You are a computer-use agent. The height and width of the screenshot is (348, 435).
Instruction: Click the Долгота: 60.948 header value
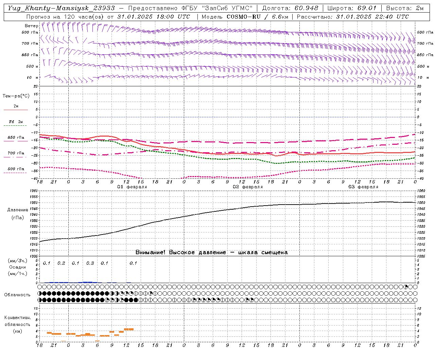click(290, 8)
